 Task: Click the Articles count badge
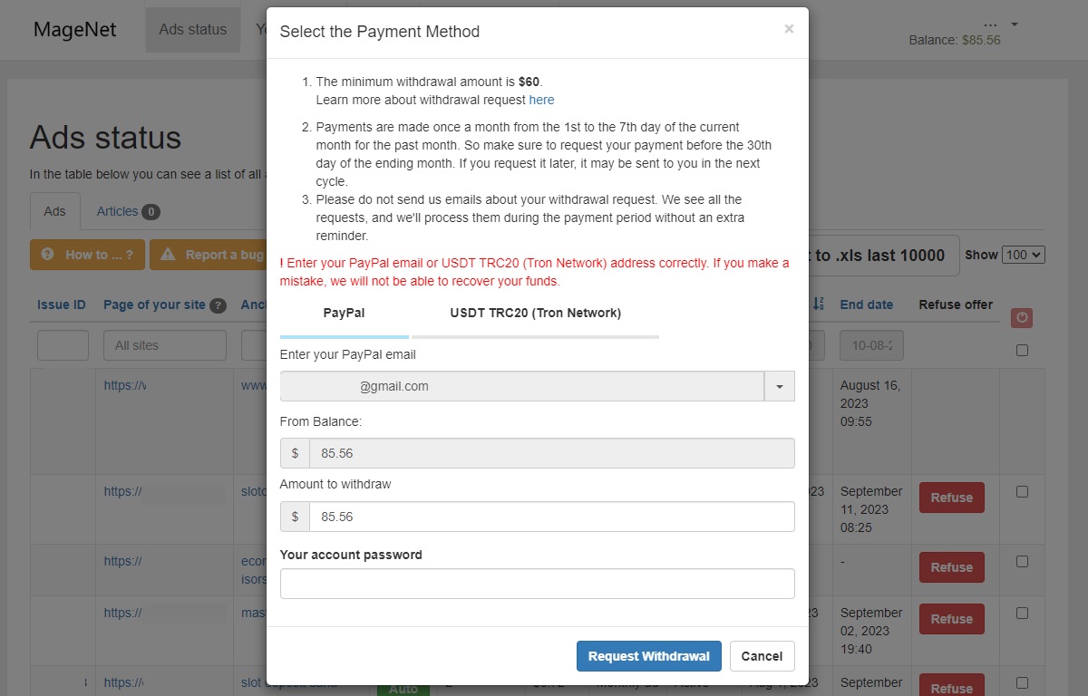point(151,212)
